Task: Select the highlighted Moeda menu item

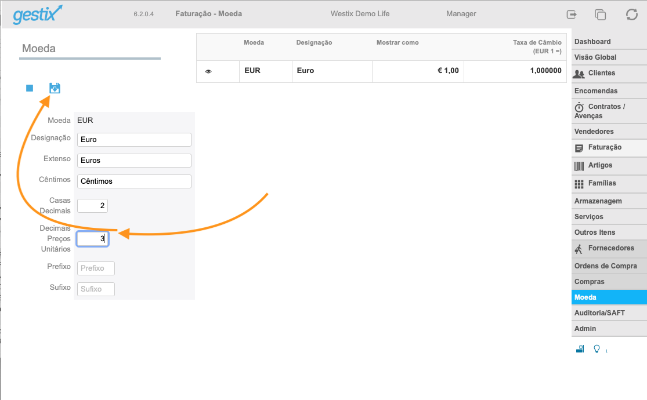Action: point(609,297)
